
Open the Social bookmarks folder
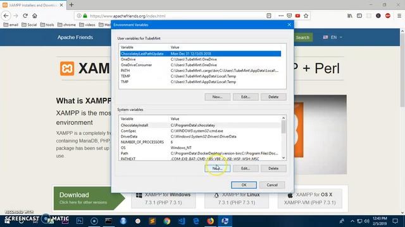[29, 25]
